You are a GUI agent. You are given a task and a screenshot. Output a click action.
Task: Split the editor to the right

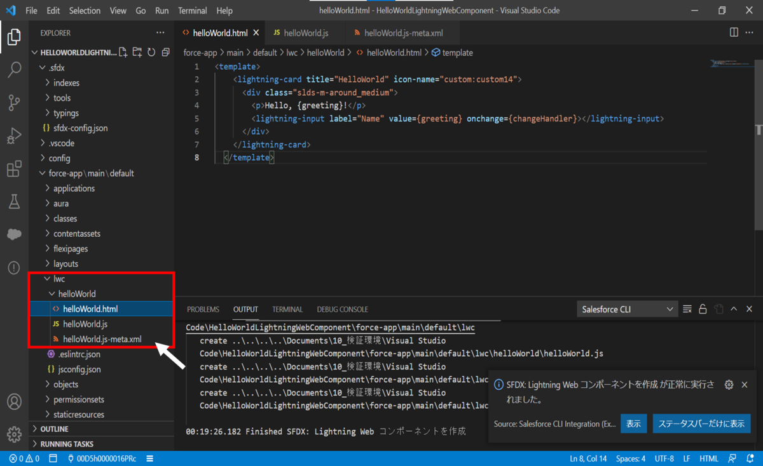click(x=734, y=32)
